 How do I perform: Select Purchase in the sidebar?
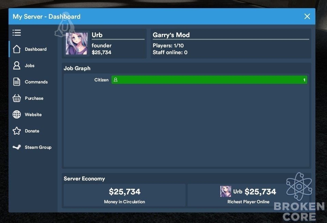pyautogui.click(x=33, y=98)
